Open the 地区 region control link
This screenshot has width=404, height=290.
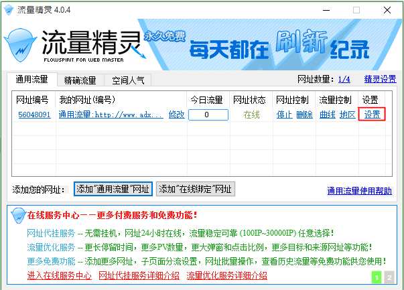[x=348, y=115]
